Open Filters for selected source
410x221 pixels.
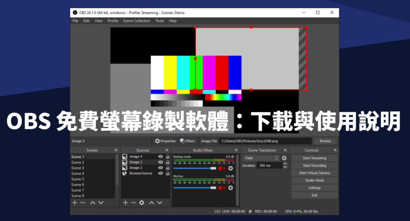tap(187, 141)
